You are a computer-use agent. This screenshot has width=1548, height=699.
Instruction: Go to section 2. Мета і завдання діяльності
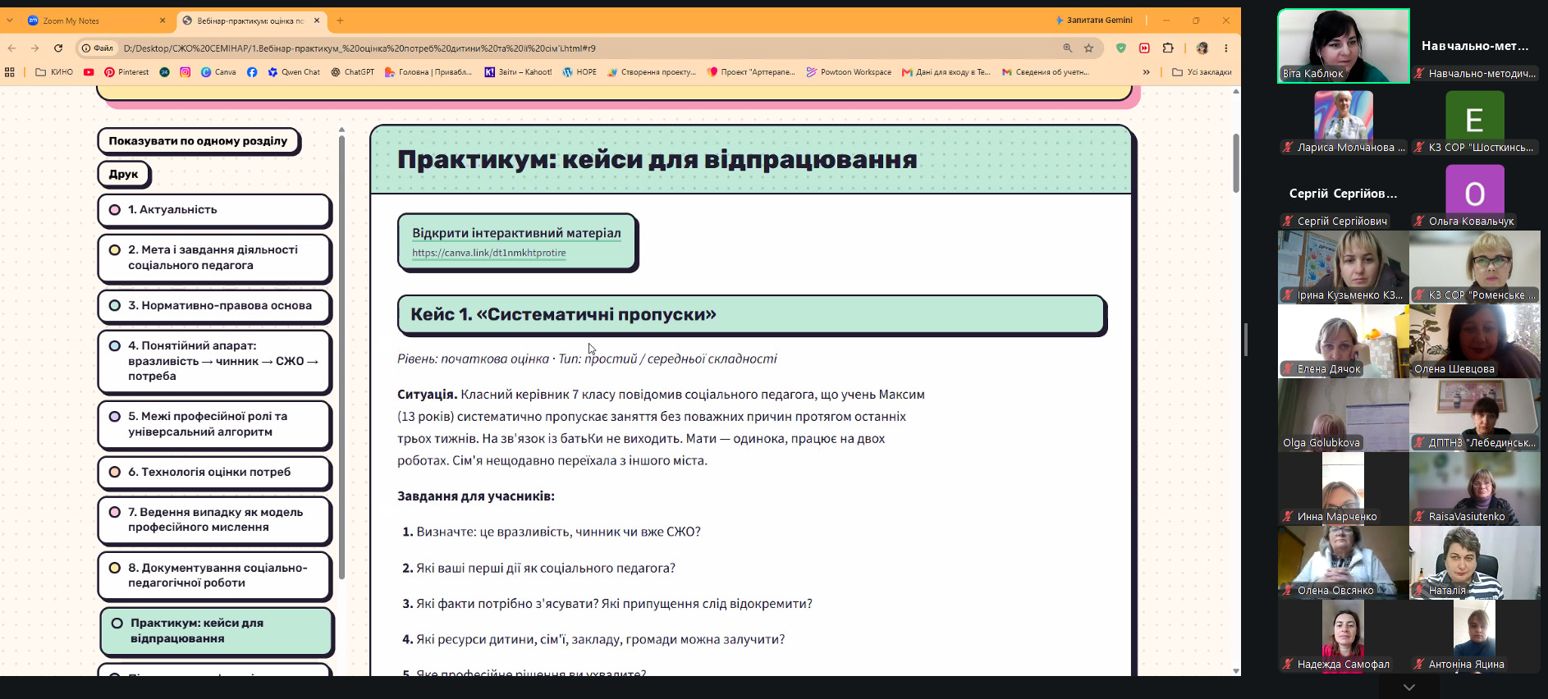pos(214,258)
